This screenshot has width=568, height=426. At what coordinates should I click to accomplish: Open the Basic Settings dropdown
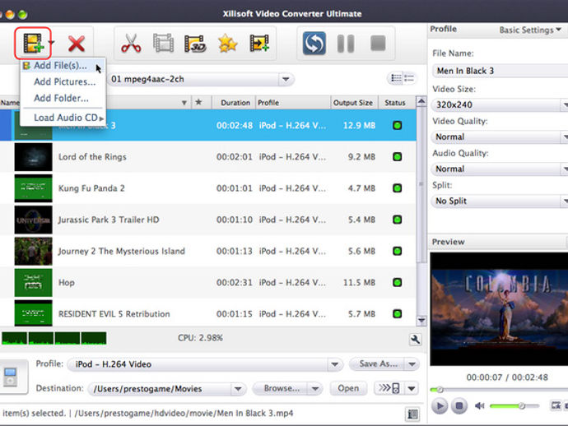pos(530,30)
